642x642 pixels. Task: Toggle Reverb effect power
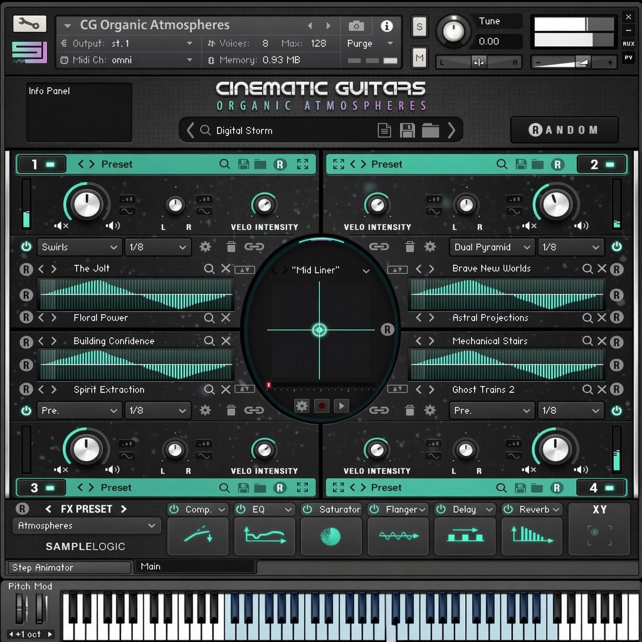point(508,509)
